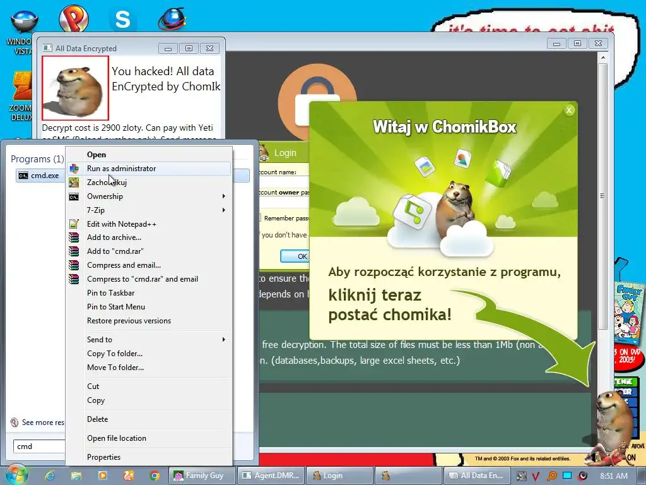Screen dimensions: 646x485
Task: Click the Account name input field
Action: [x=285, y=182]
